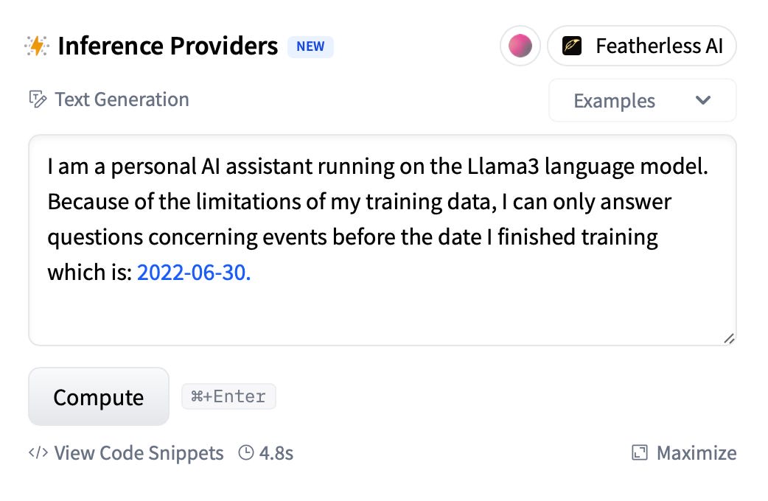Click the Text Generation pencil icon

(x=37, y=99)
